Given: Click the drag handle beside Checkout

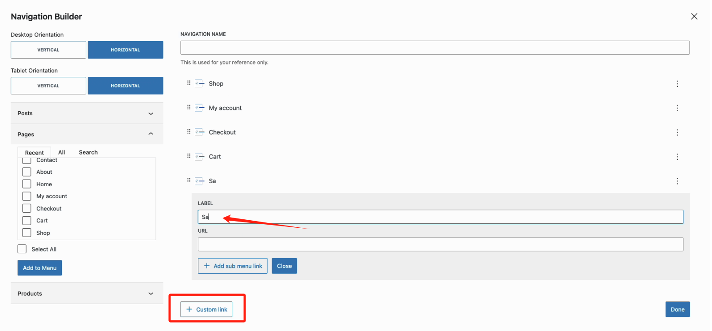Looking at the screenshot, I should point(189,132).
